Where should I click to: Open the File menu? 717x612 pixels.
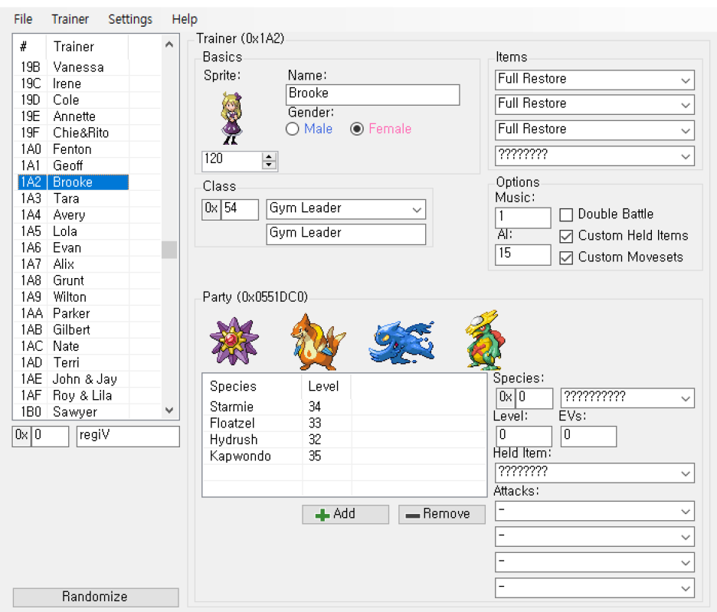[23, 19]
